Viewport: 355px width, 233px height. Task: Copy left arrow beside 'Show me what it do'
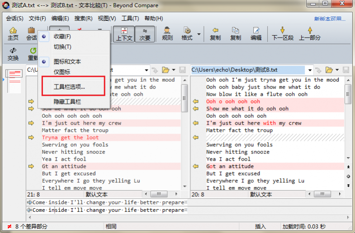pos(195,109)
